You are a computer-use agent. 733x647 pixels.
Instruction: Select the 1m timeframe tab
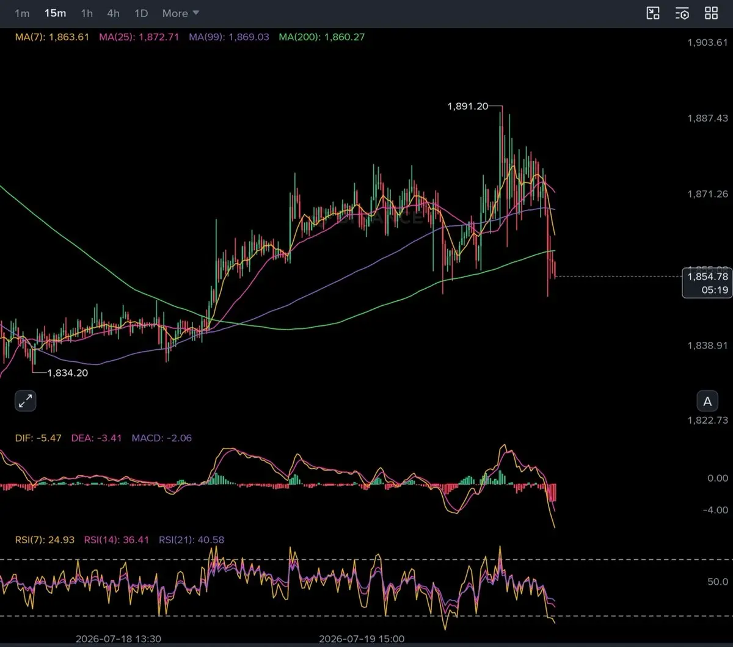click(22, 13)
